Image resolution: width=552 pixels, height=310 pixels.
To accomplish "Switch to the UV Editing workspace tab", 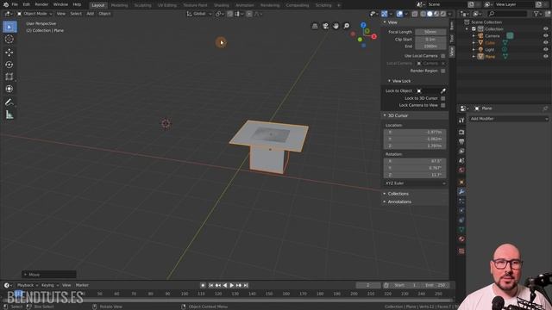I will click(x=166, y=5).
